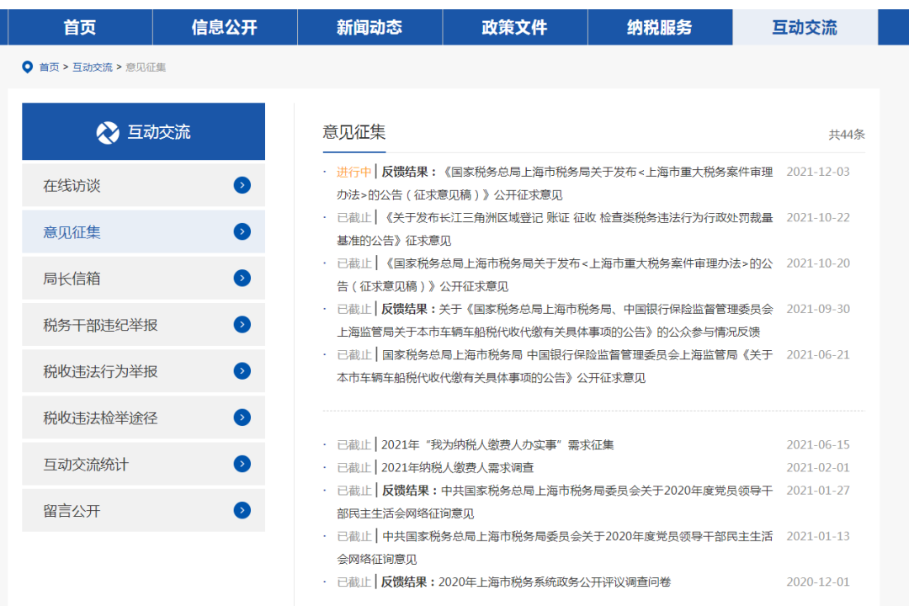Select 意见征集 in the sidebar
The height and width of the screenshot is (606, 909).
(143, 232)
